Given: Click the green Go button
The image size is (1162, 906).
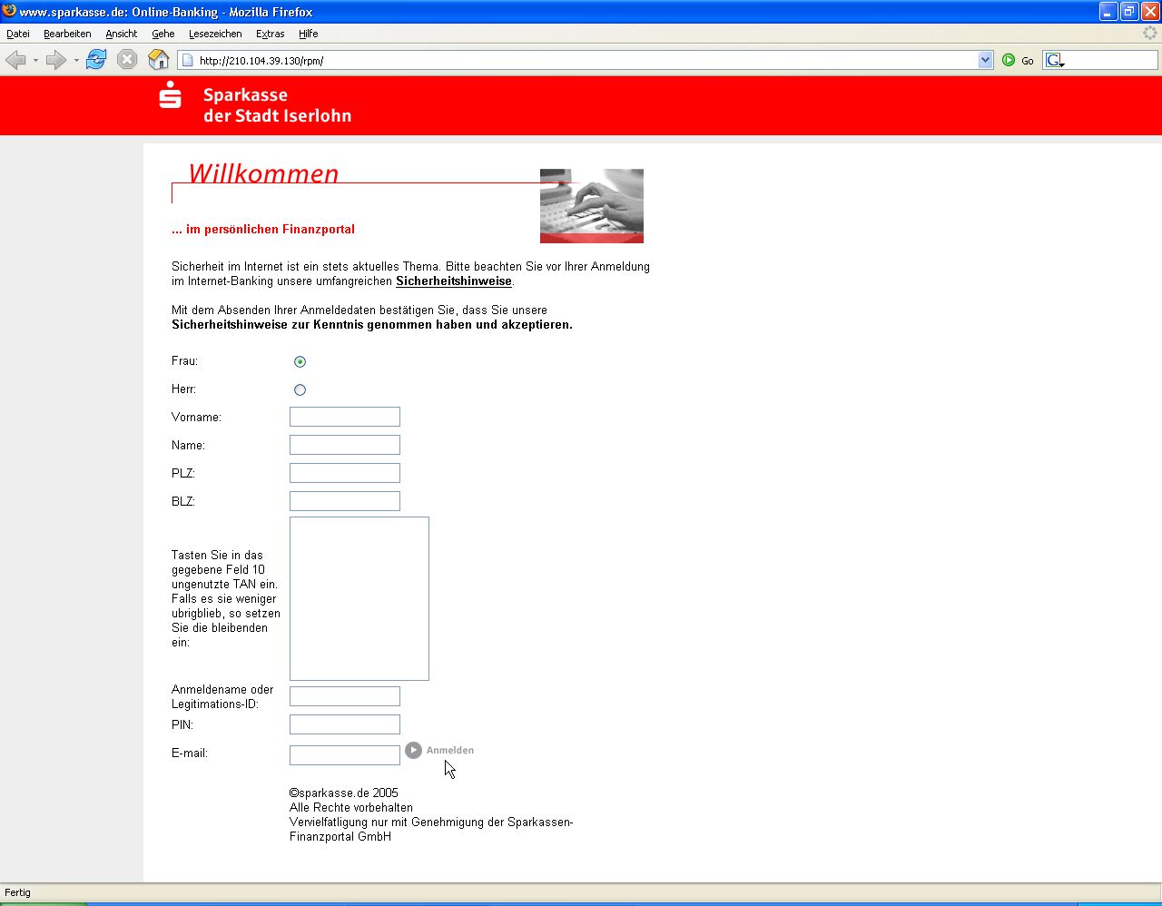Looking at the screenshot, I should (x=1018, y=61).
